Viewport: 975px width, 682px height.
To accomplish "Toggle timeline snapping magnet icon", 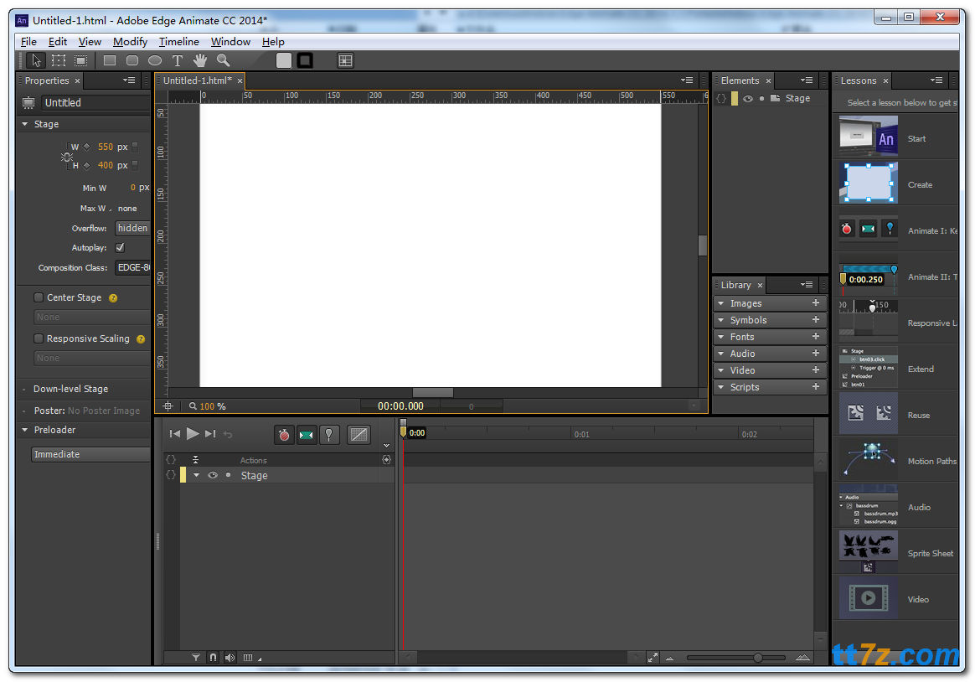I will pos(214,658).
